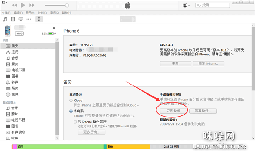Click the serial number F19Q2LRZG5MQ
255x153 pixels.
(95, 55)
